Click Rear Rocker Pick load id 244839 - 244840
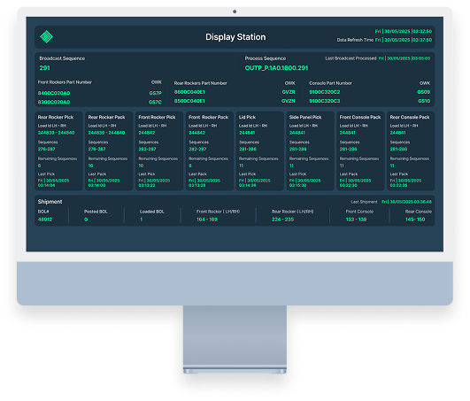 (56, 133)
